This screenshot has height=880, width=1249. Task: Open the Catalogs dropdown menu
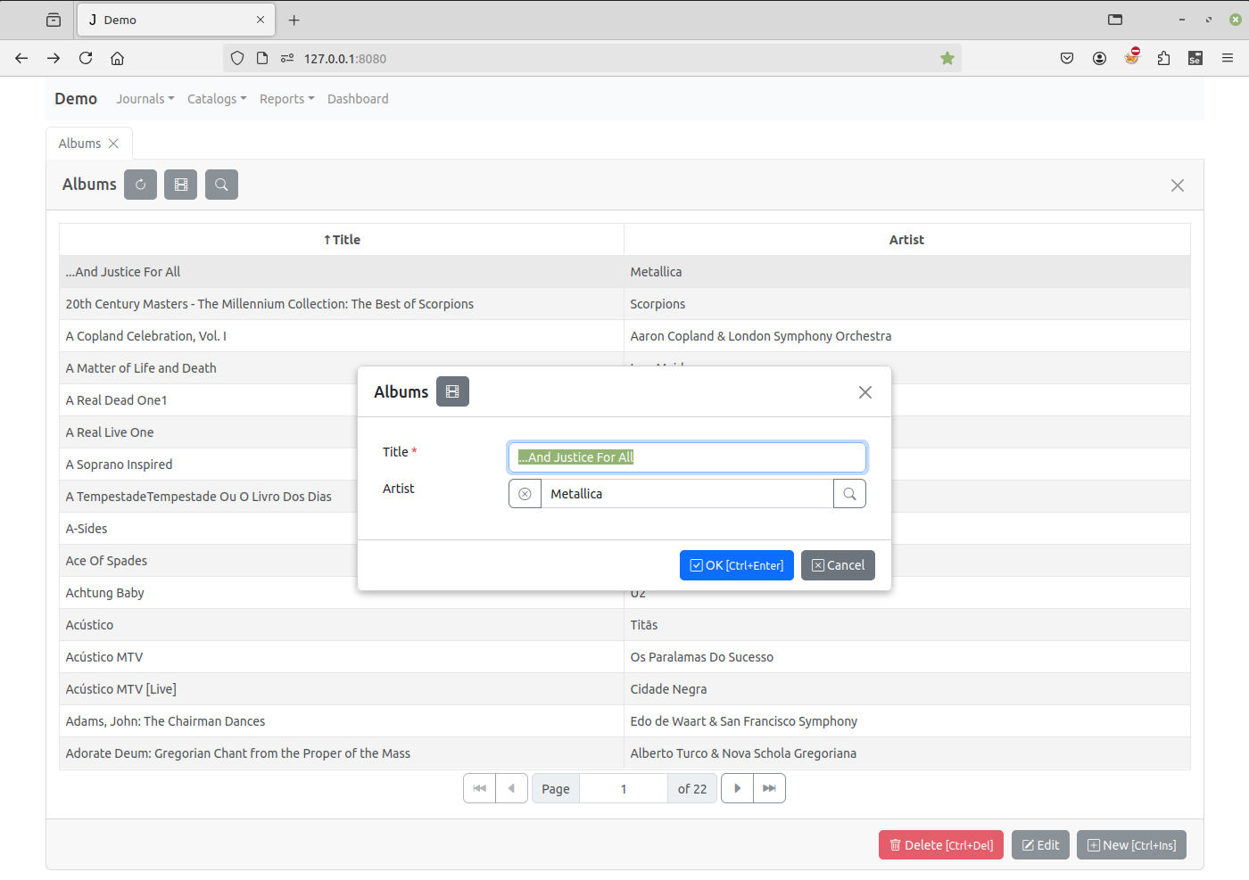[217, 99]
